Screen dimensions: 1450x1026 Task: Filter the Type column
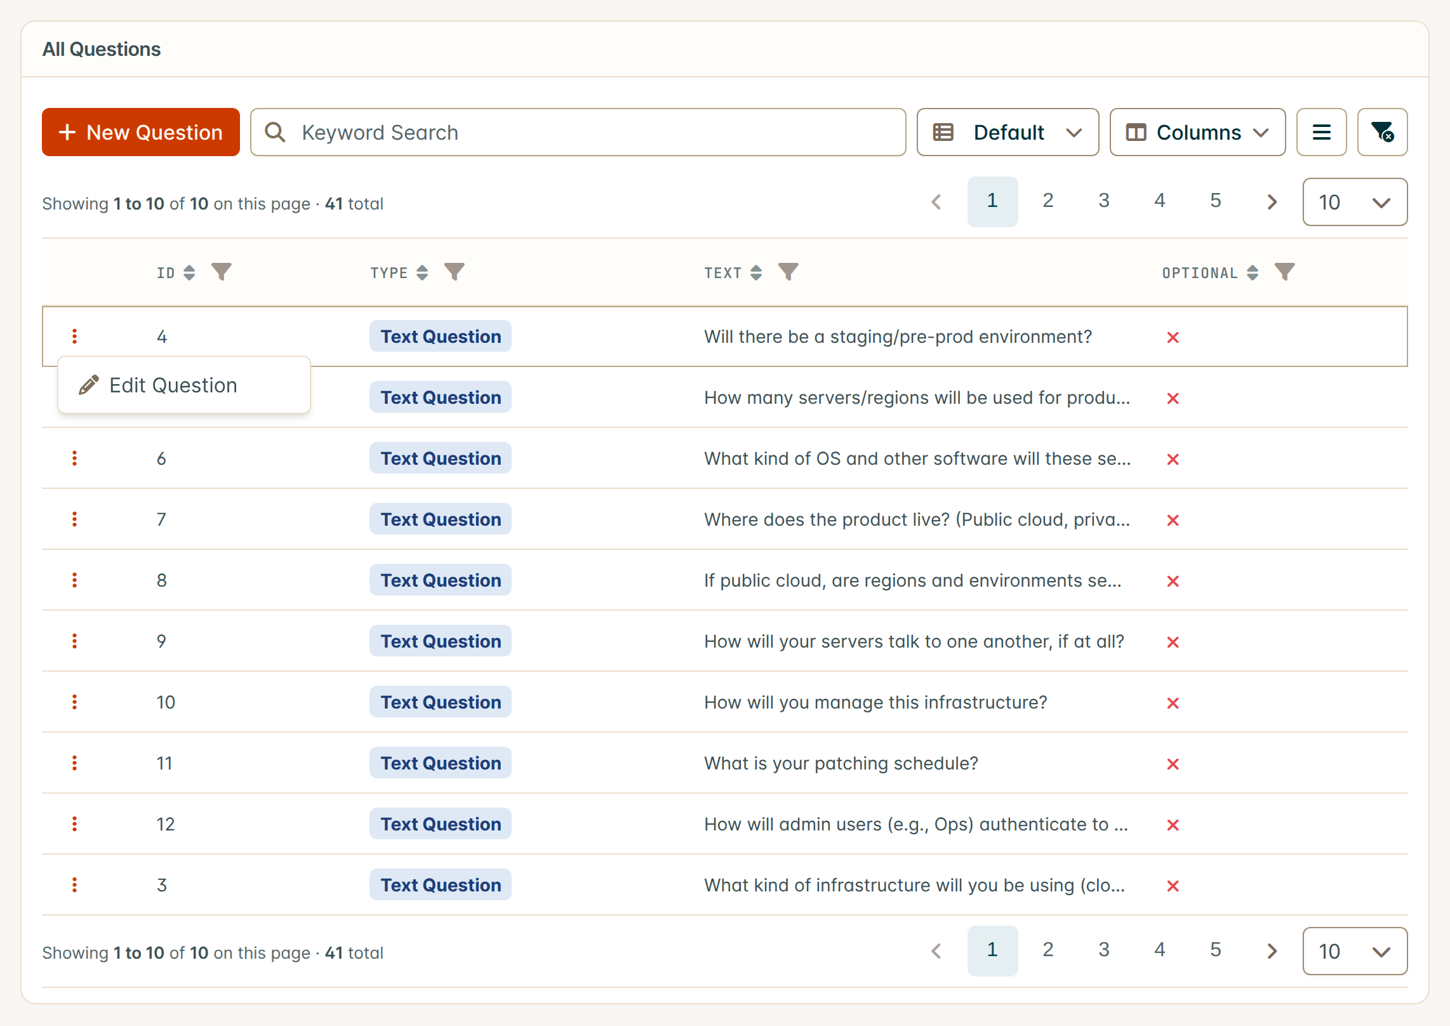pyautogui.click(x=454, y=272)
